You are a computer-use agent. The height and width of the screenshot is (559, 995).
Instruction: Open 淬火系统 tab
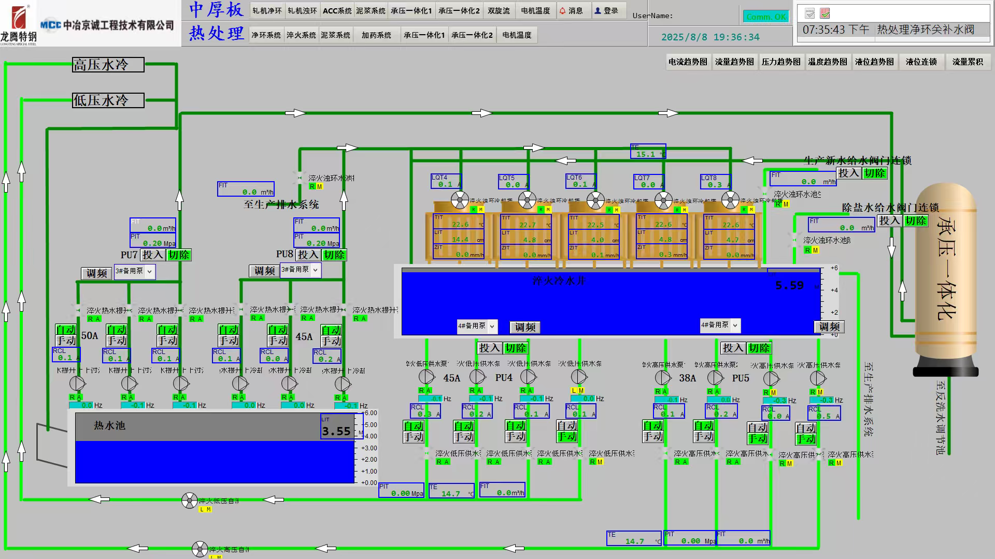pyautogui.click(x=301, y=35)
